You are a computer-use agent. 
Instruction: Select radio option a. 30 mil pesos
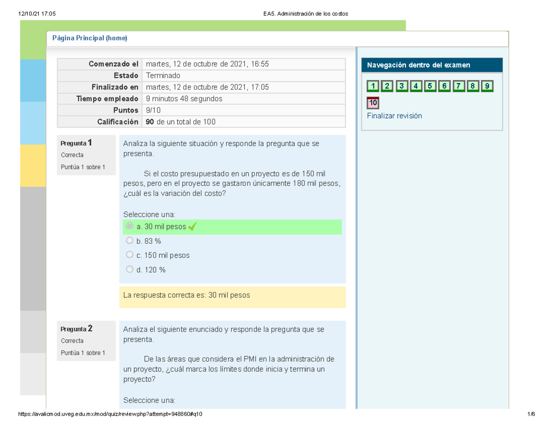click(130, 226)
